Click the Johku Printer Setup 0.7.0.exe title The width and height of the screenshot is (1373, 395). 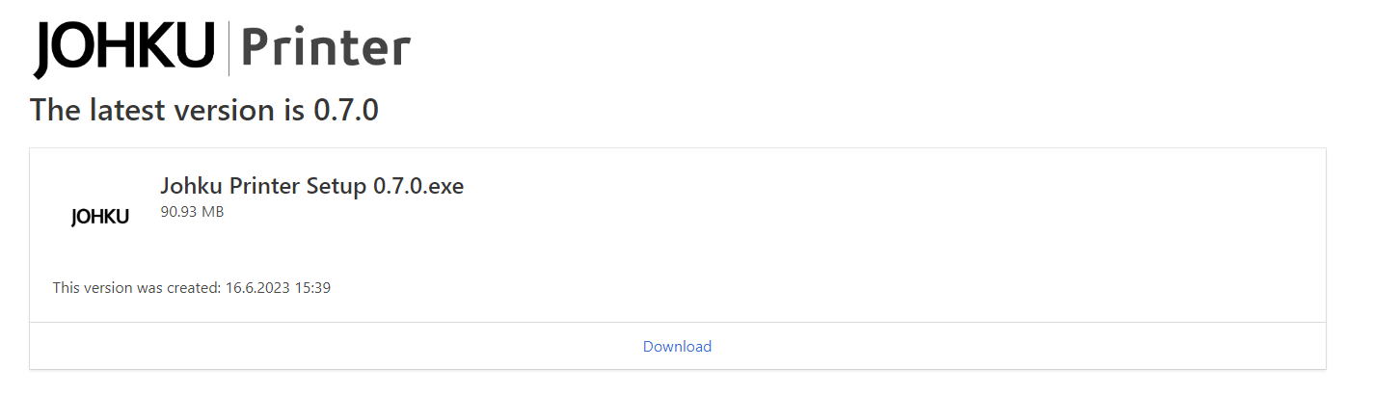point(311,186)
